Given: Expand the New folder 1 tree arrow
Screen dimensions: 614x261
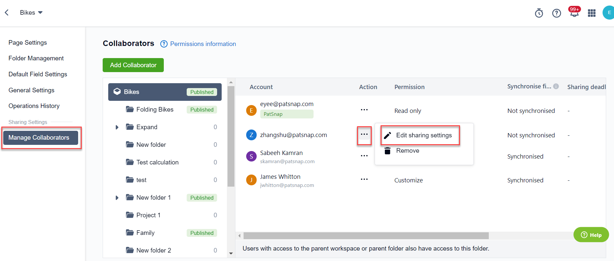Looking at the screenshot, I should [x=117, y=198].
